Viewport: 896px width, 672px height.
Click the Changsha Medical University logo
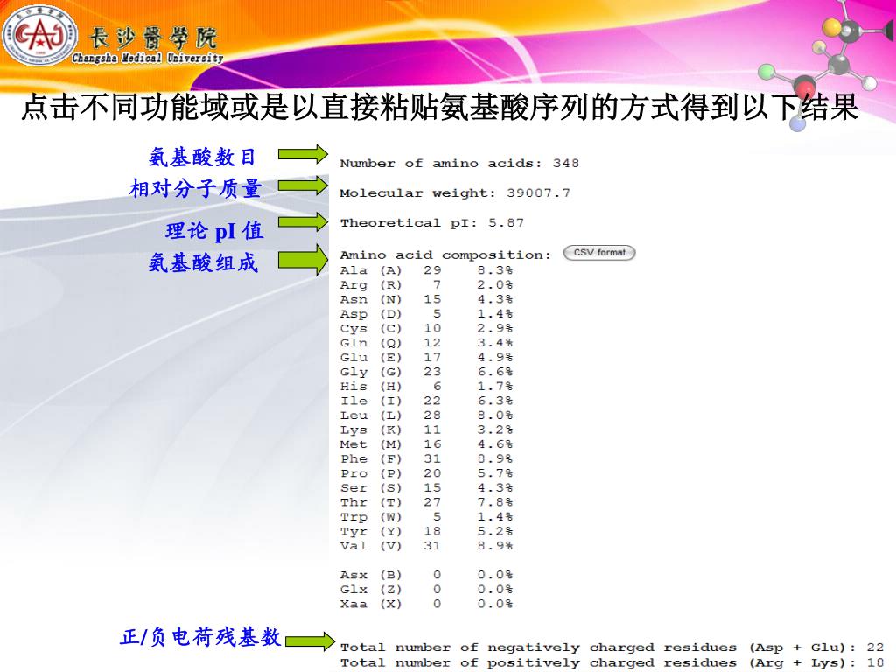point(38,35)
